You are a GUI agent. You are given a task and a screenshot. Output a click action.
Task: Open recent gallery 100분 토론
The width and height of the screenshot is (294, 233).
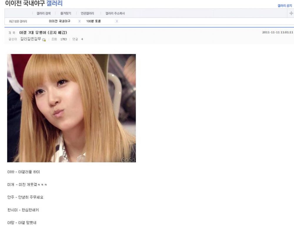93,21
